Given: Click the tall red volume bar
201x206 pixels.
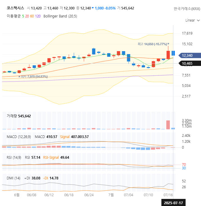Looking at the screenshot, I should (x=168, y=125).
